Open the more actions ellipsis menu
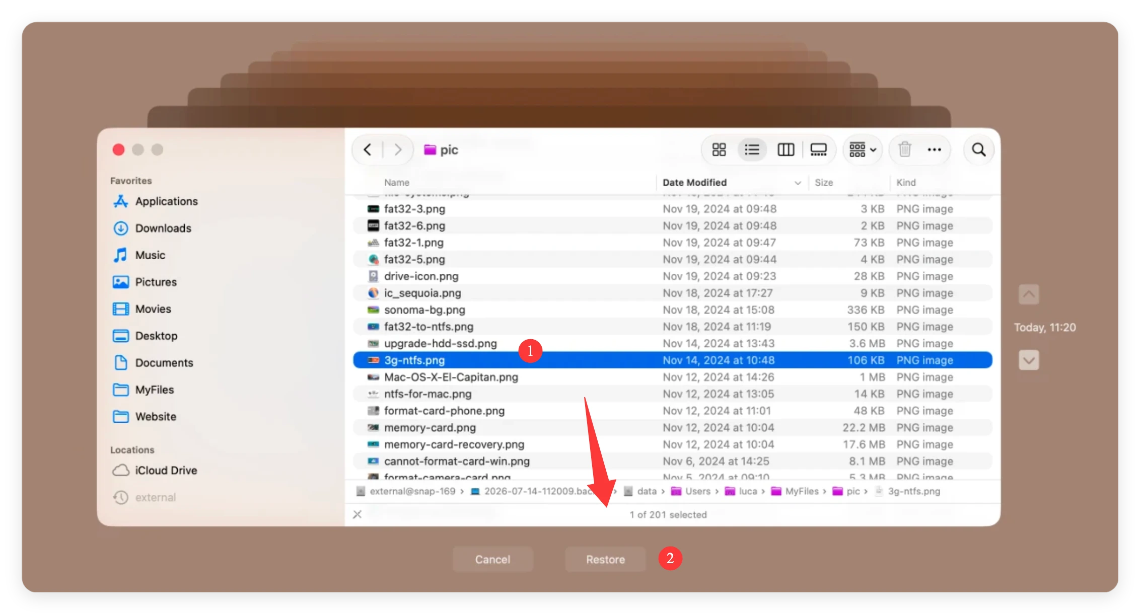 click(x=934, y=149)
